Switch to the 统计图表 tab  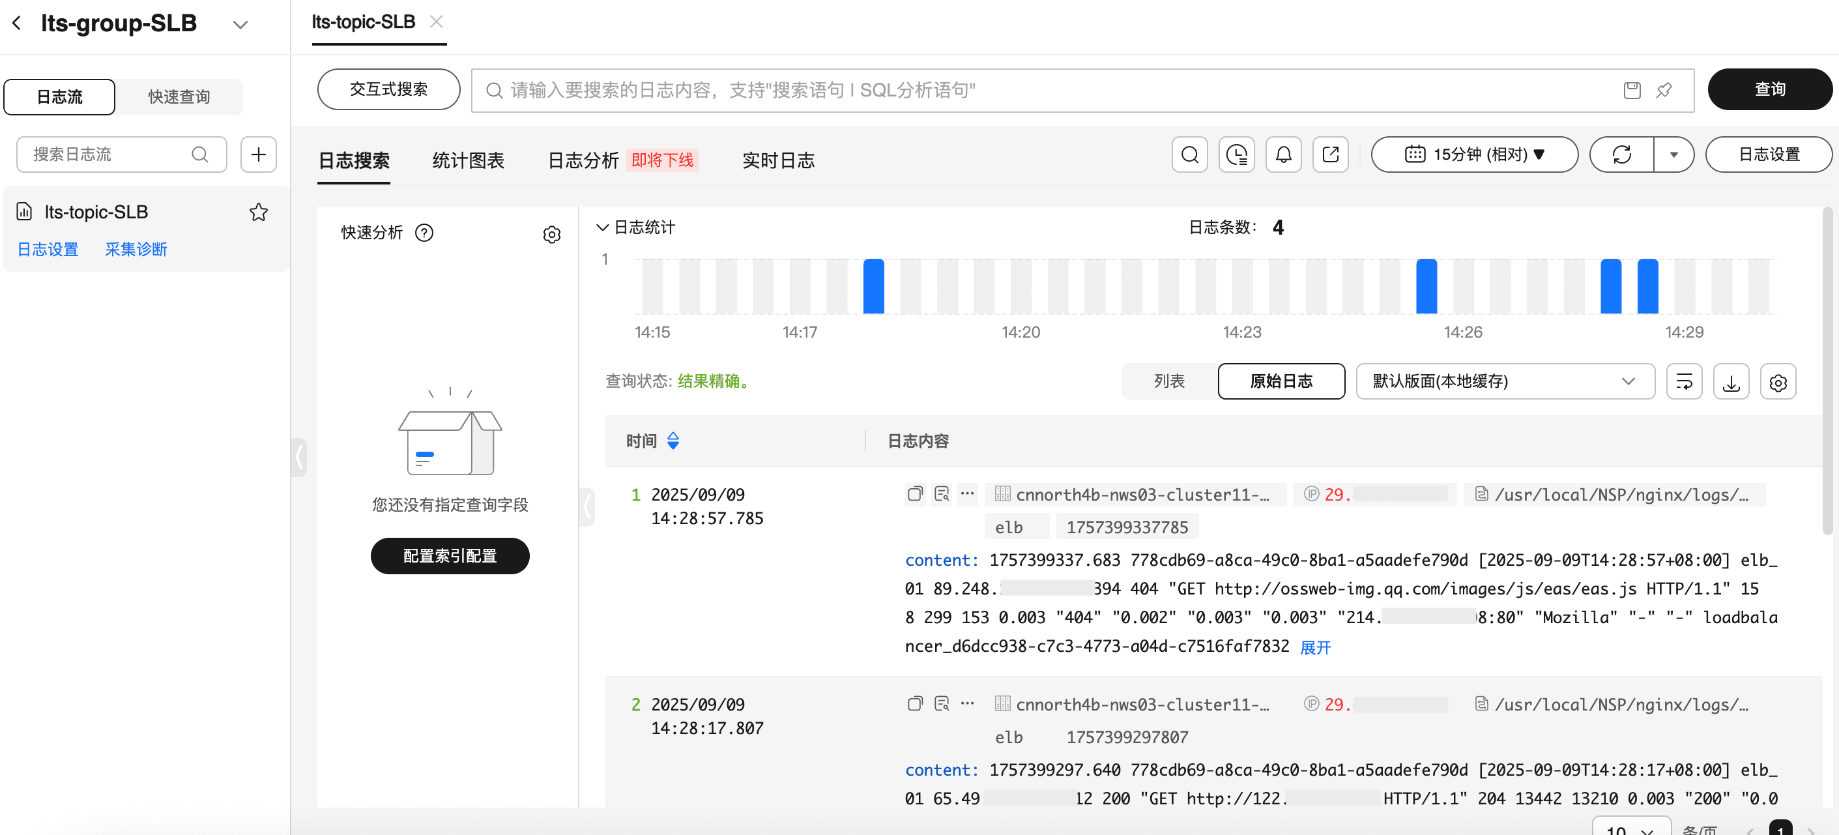[x=468, y=160]
